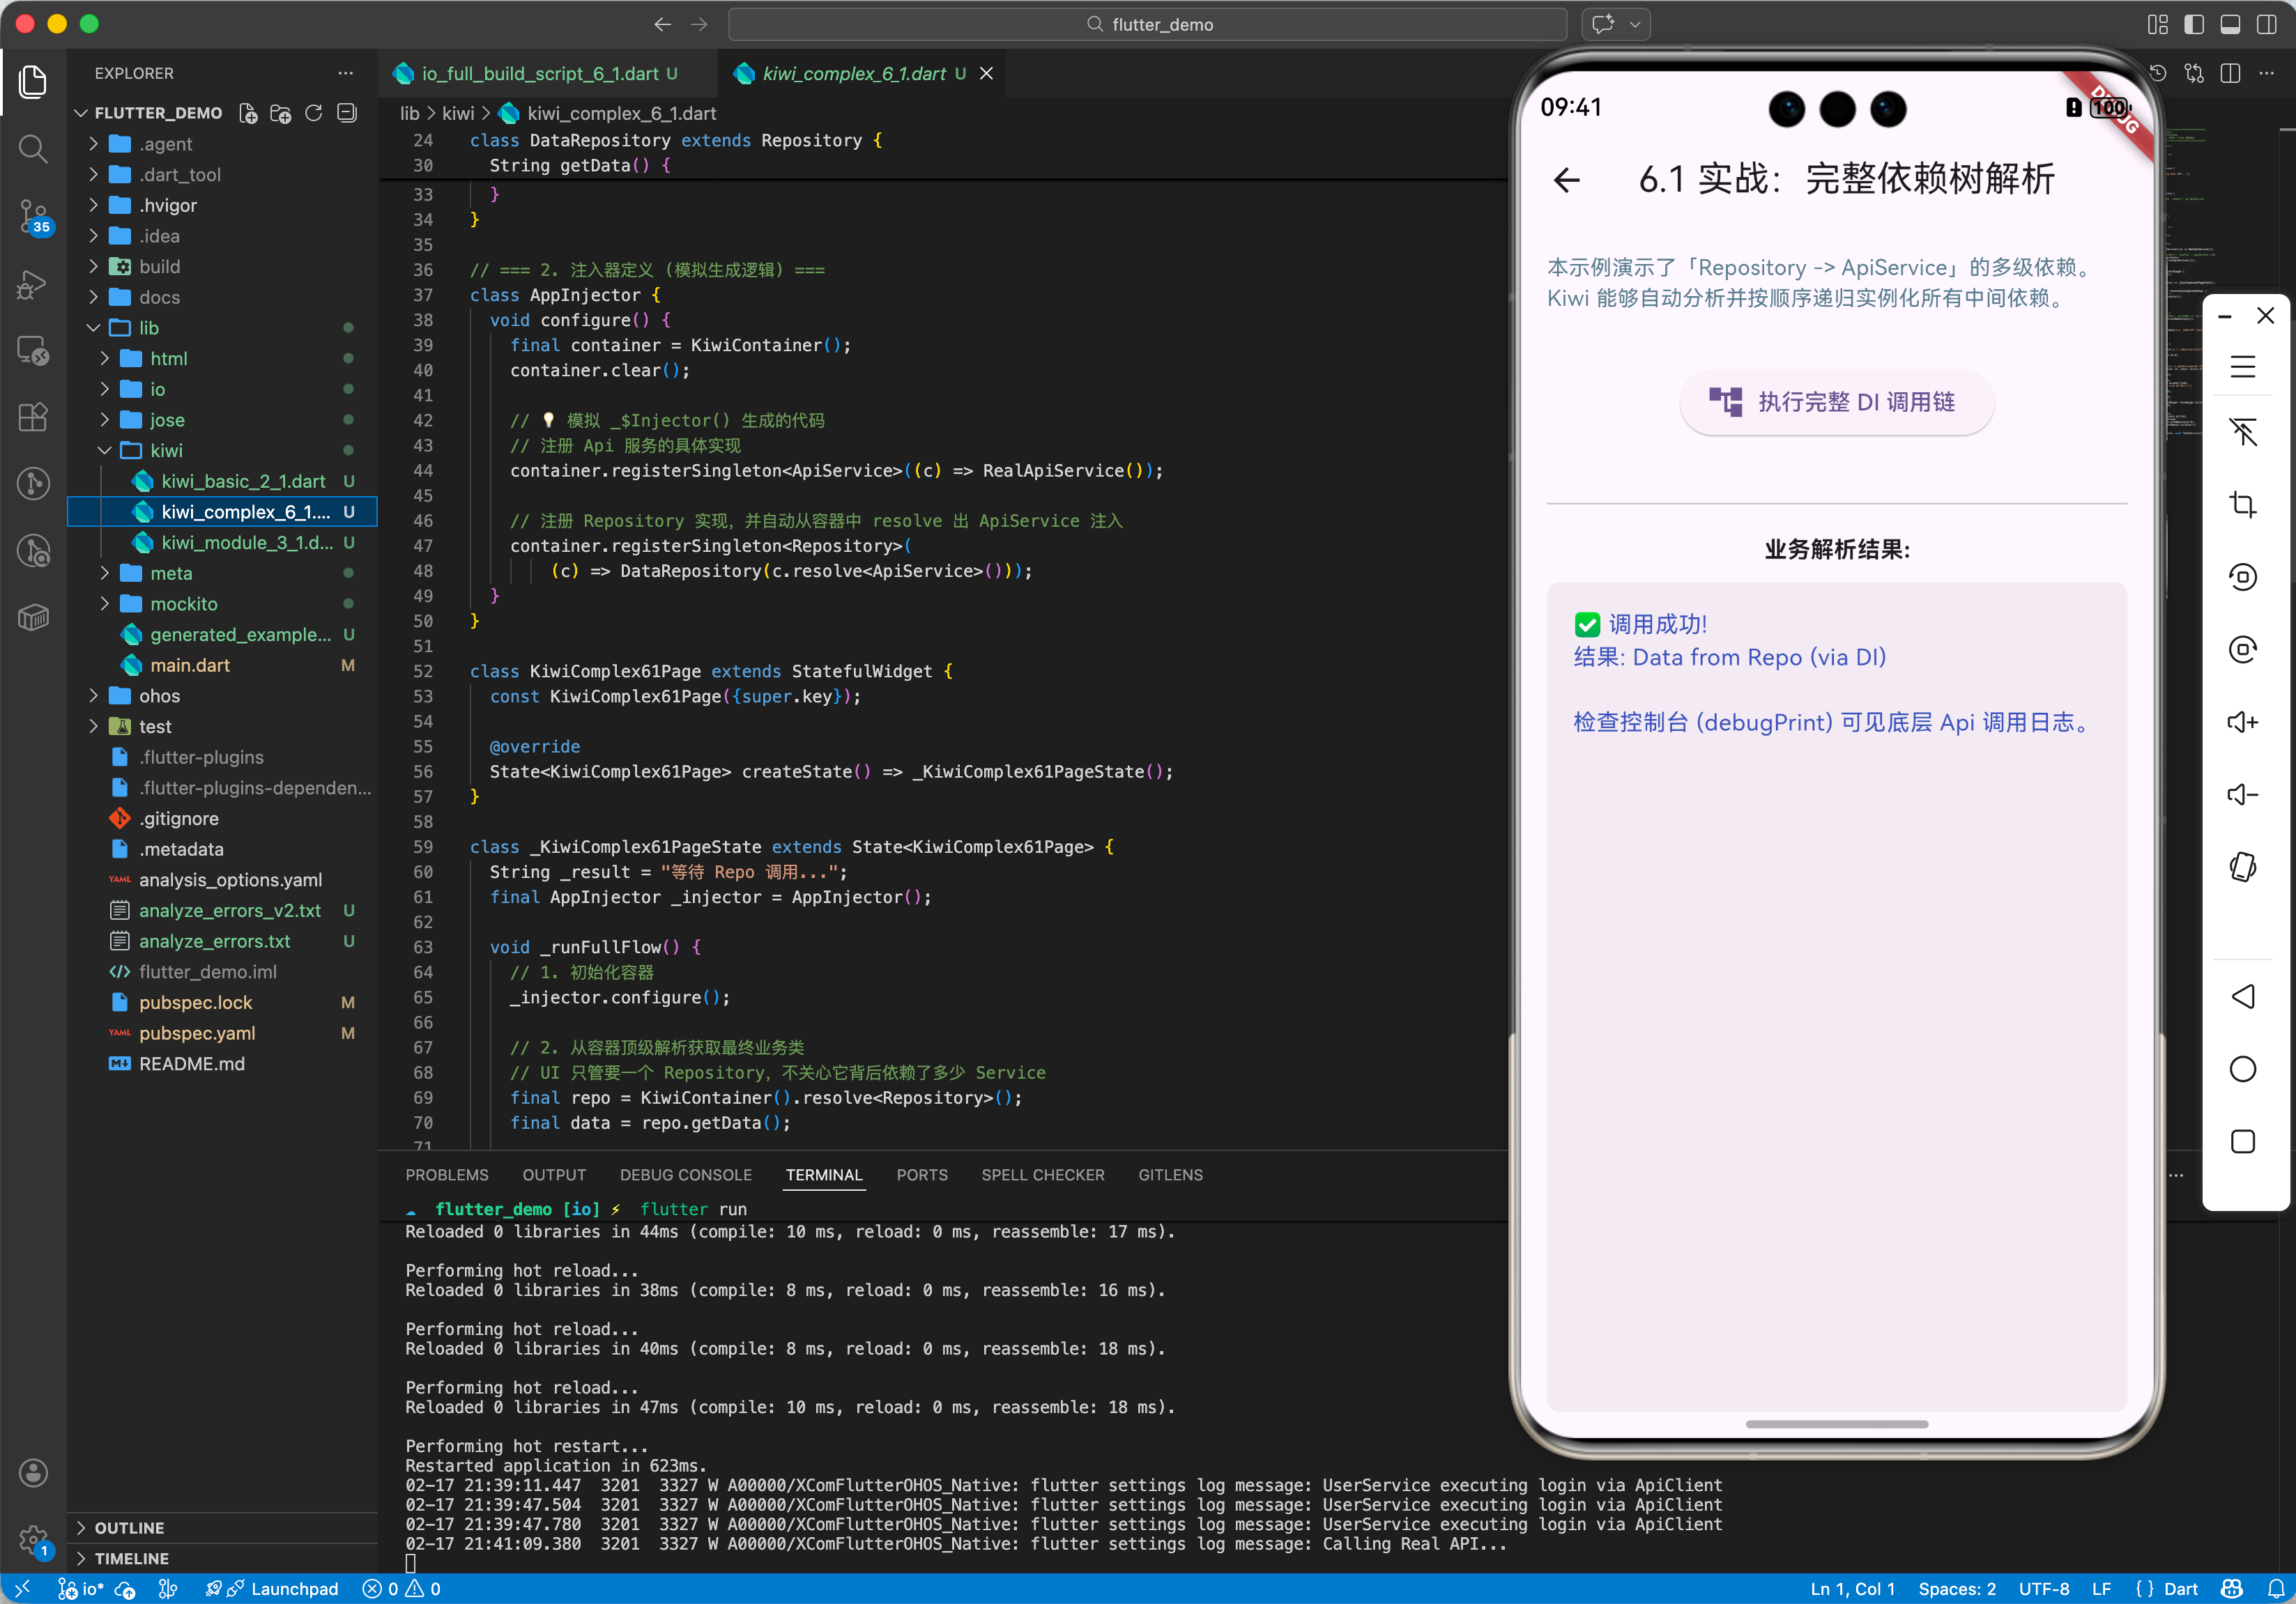The image size is (2296, 1604).
Task: Refresh the explorer file tree
Action: (314, 114)
